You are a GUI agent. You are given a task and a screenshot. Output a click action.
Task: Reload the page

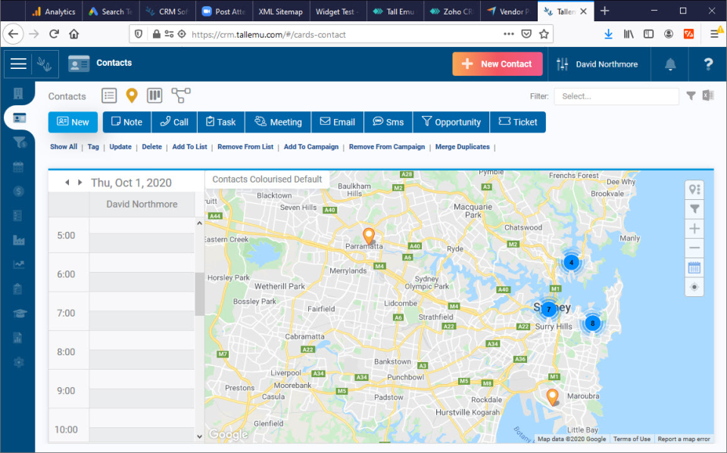(54, 34)
